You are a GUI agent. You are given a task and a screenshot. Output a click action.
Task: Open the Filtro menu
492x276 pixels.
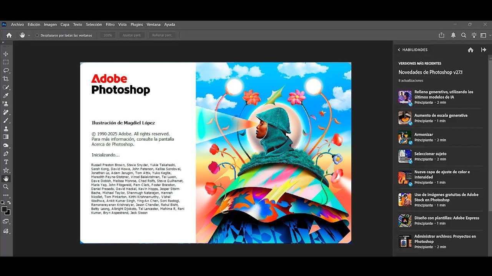[x=110, y=25]
